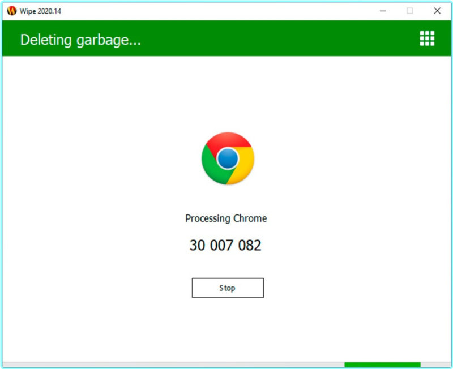The image size is (453, 369).
Task: Click the Chrome logo icon
Action: coord(228,158)
